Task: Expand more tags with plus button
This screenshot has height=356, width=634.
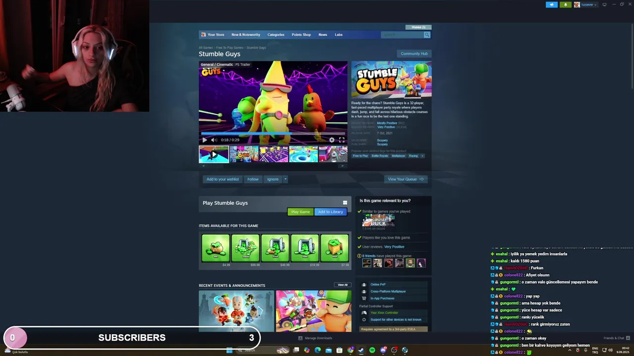Action: click(x=423, y=156)
